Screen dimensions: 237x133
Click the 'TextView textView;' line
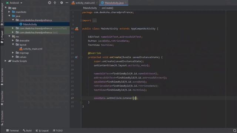click(x=101, y=45)
